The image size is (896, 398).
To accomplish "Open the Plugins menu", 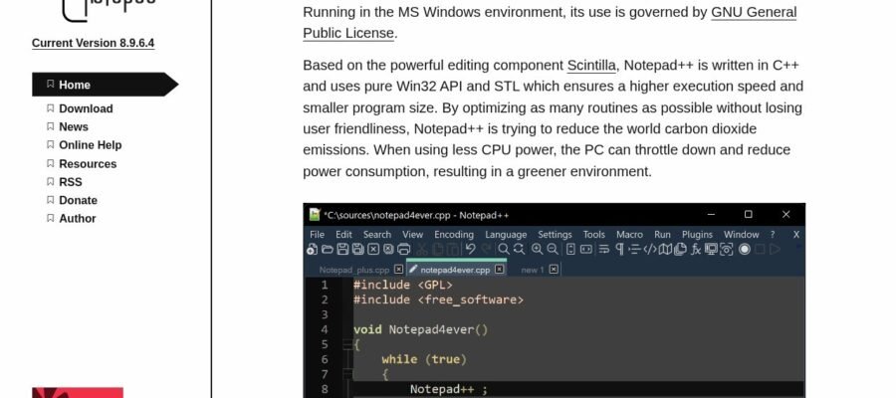I will [x=697, y=234].
